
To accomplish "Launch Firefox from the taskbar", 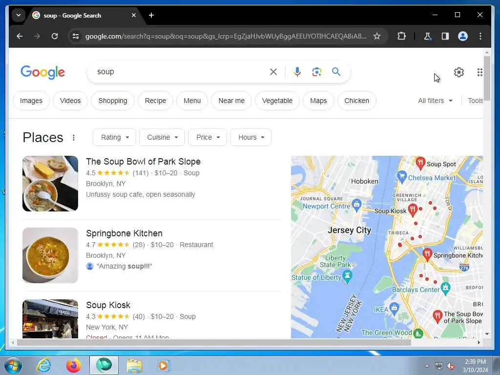I will click(x=73, y=365).
